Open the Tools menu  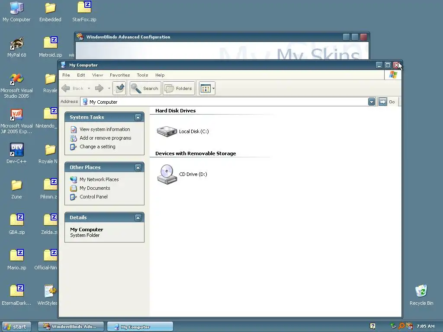142,75
